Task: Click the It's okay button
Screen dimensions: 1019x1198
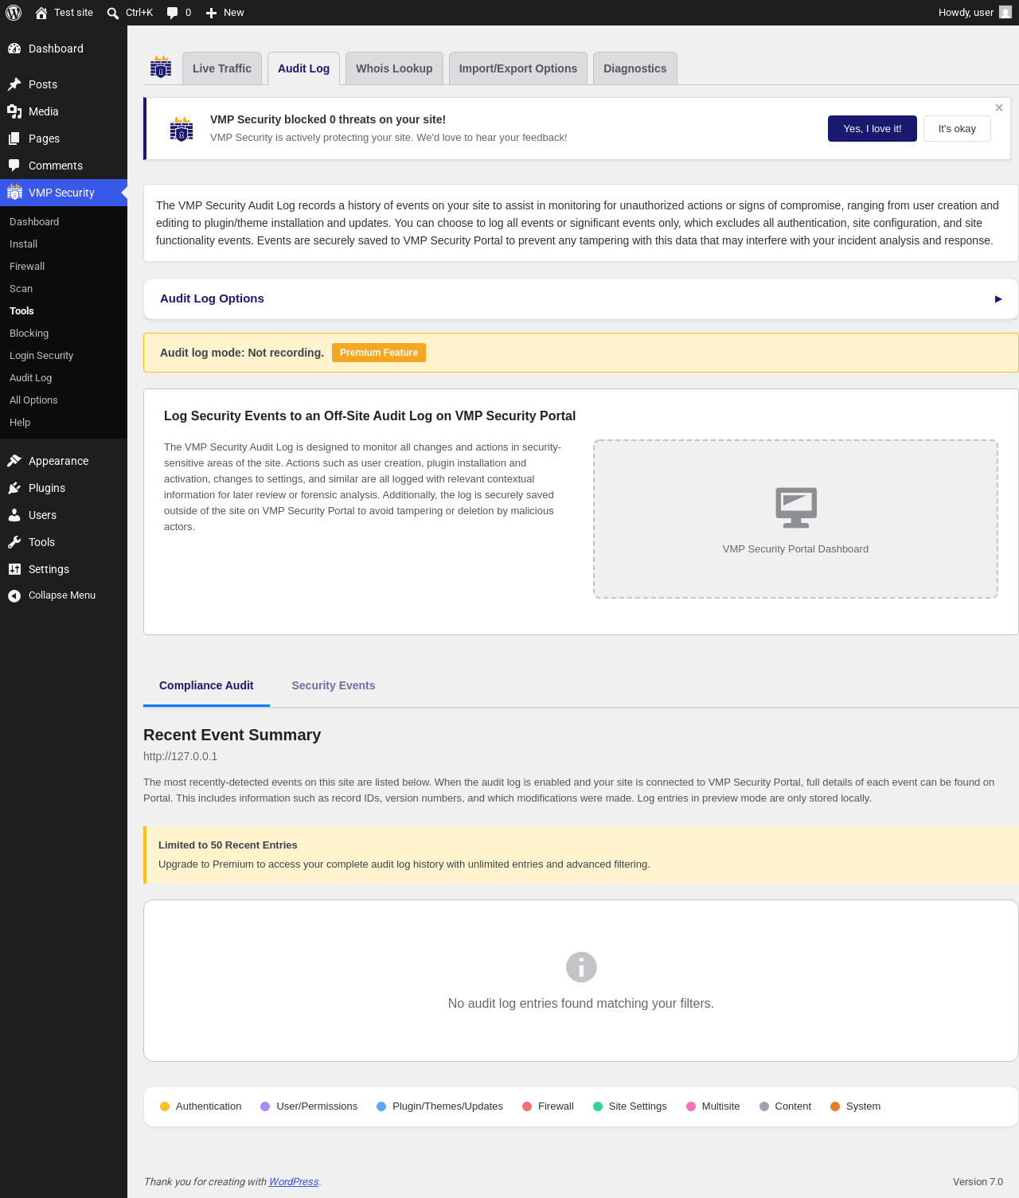Action: 957,129
